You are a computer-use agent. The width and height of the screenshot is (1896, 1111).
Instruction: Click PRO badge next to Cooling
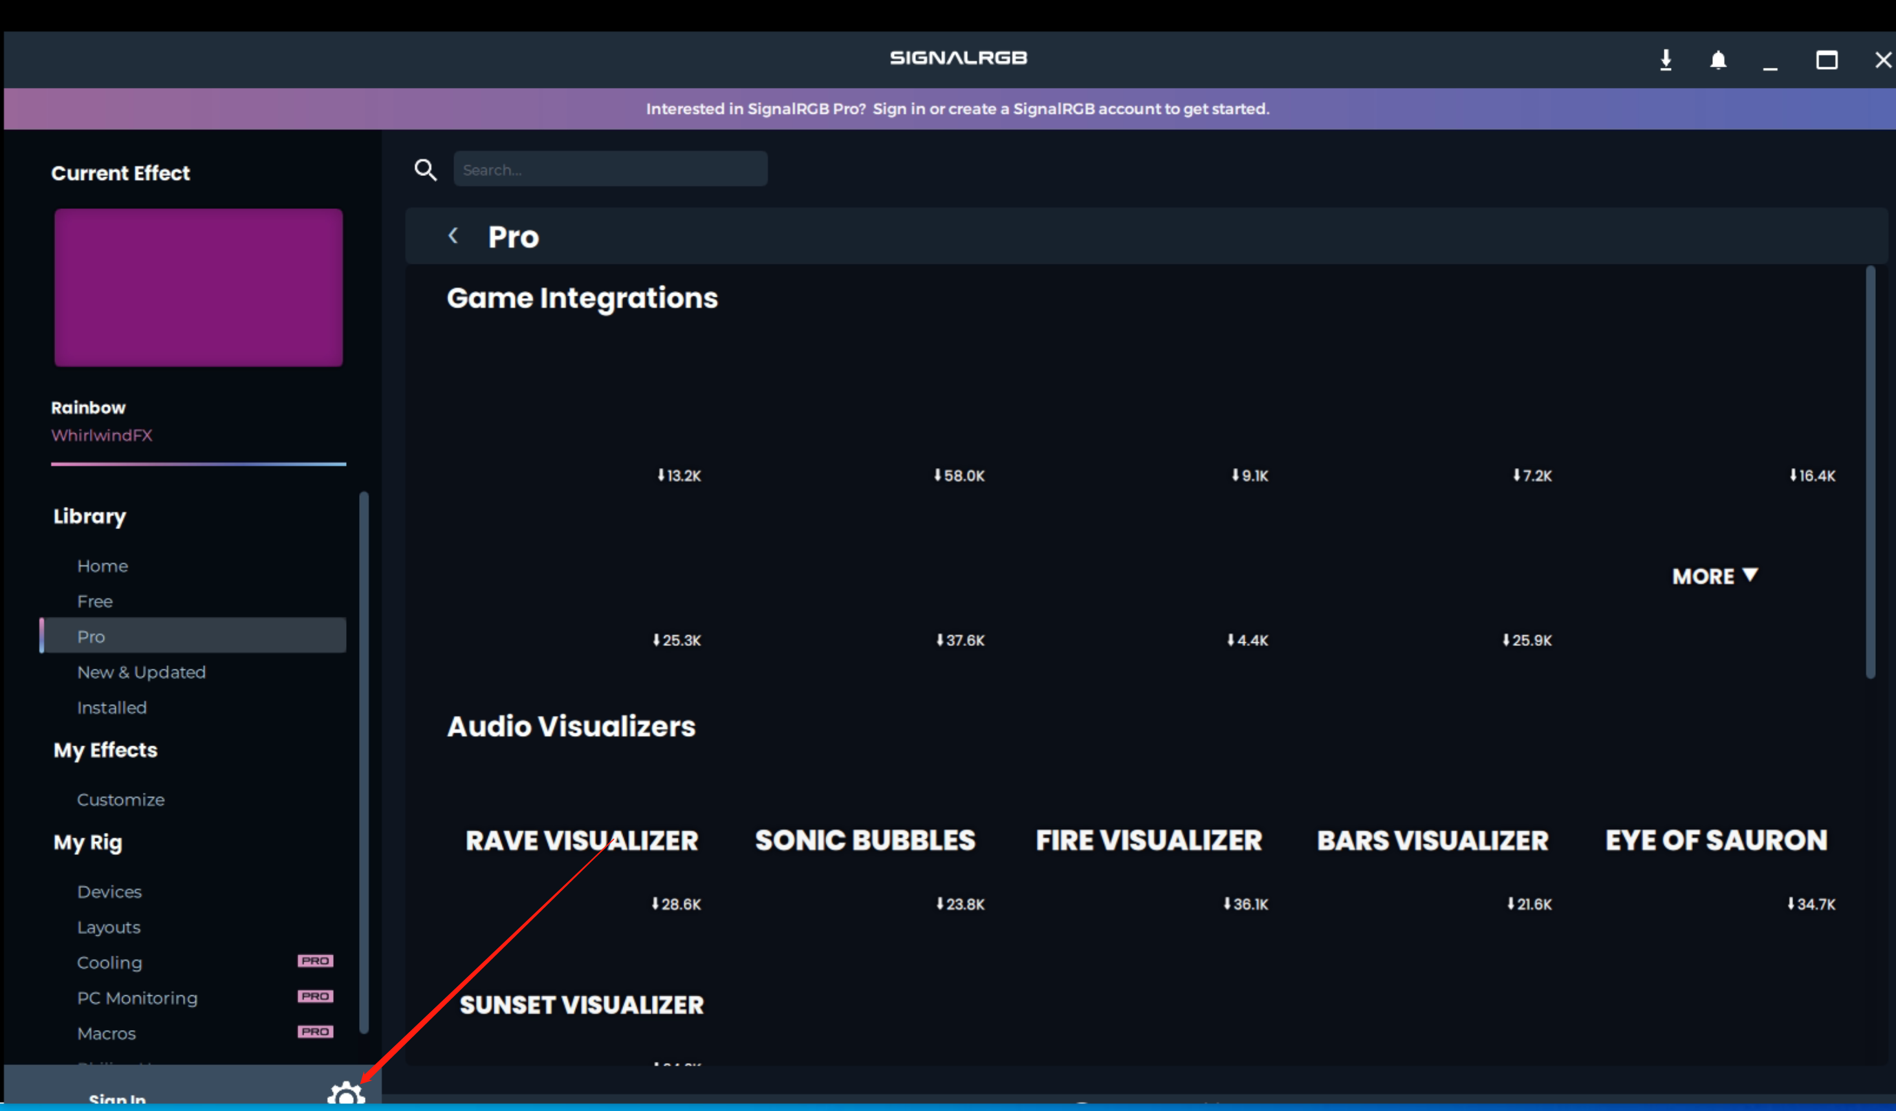[x=315, y=960]
